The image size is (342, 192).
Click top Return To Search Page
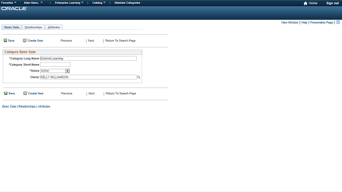[x=120, y=41]
